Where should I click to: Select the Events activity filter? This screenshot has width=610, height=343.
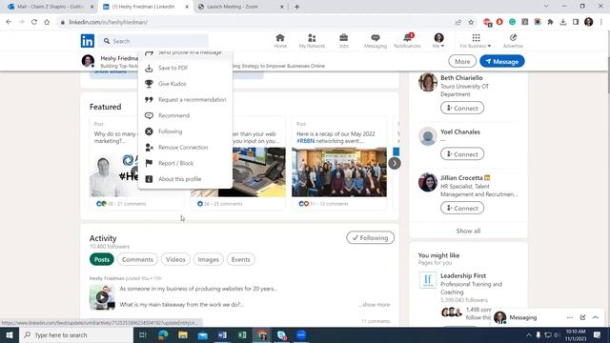pyautogui.click(x=240, y=259)
